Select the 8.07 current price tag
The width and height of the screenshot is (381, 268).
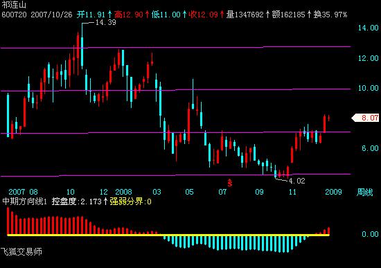coord(366,118)
